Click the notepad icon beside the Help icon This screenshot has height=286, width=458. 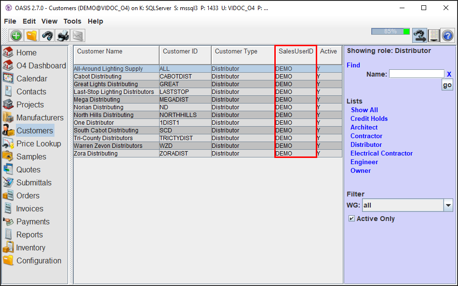434,36
